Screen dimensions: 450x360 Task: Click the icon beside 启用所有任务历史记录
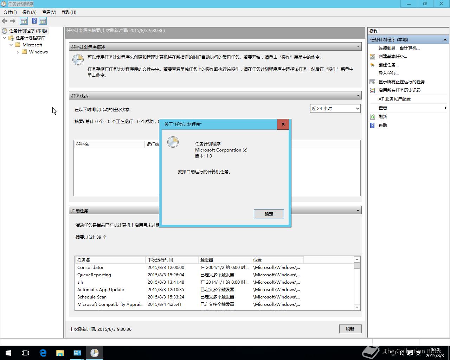(x=372, y=90)
